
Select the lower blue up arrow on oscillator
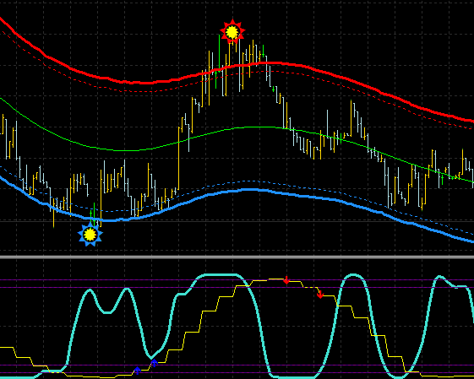pyautogui.click(x=138, y=371)
